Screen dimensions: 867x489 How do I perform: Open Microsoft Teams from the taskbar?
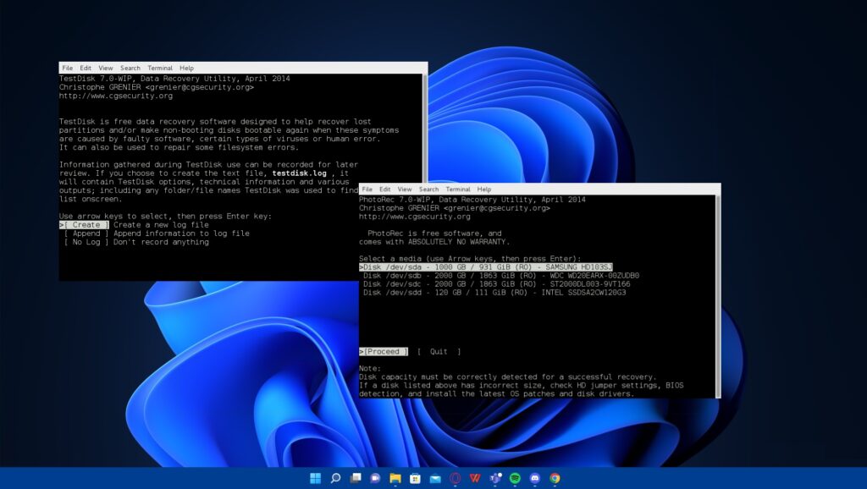pos(494,478)
